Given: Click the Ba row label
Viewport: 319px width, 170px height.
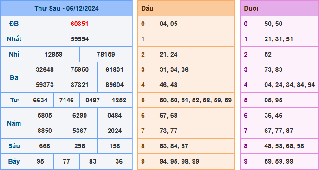Looking at the screenshot, I should (14, 77).
